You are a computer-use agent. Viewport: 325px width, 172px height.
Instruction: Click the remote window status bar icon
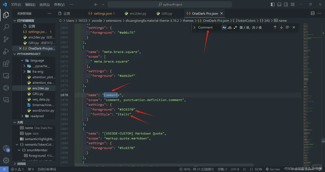point(4,169)
